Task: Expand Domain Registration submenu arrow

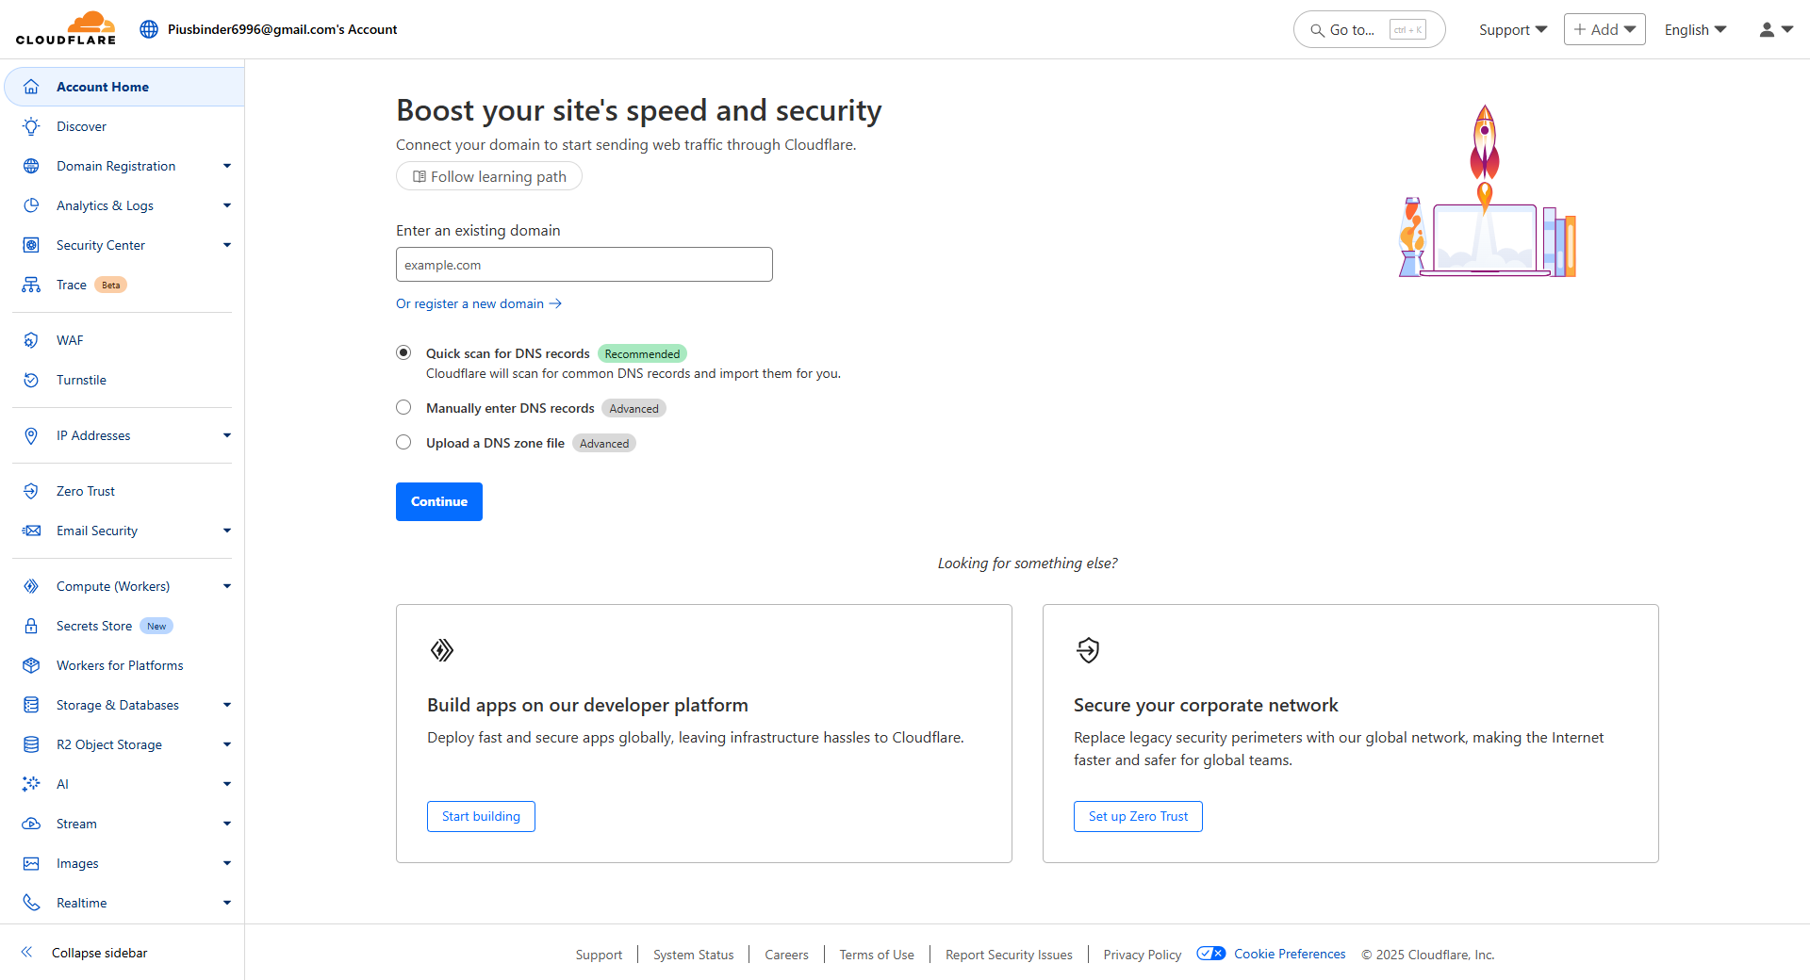Action: pos(227,166)
